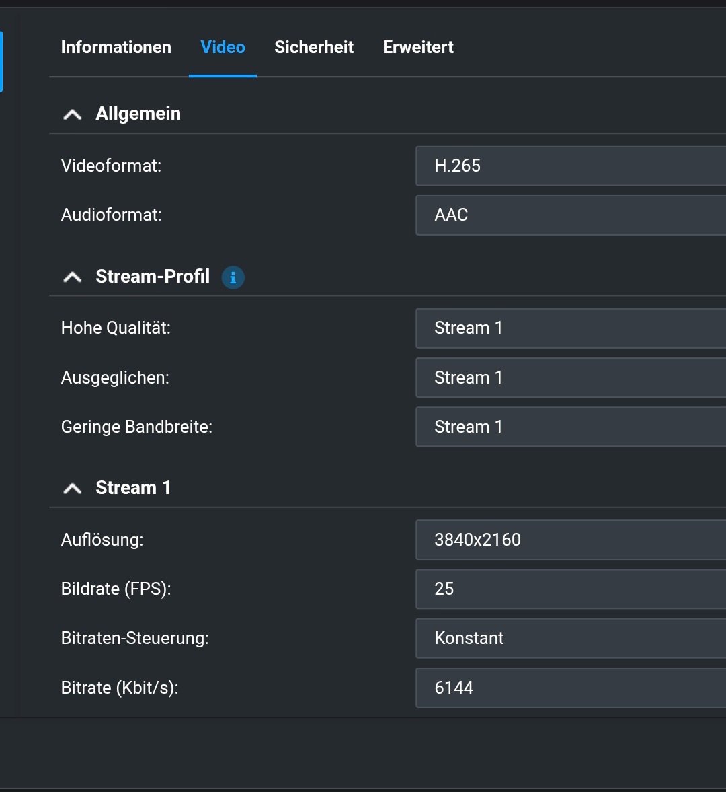Open the Bildrate (FPS) field showing 25
726x792 pixels.
click(x=571, y=589)
